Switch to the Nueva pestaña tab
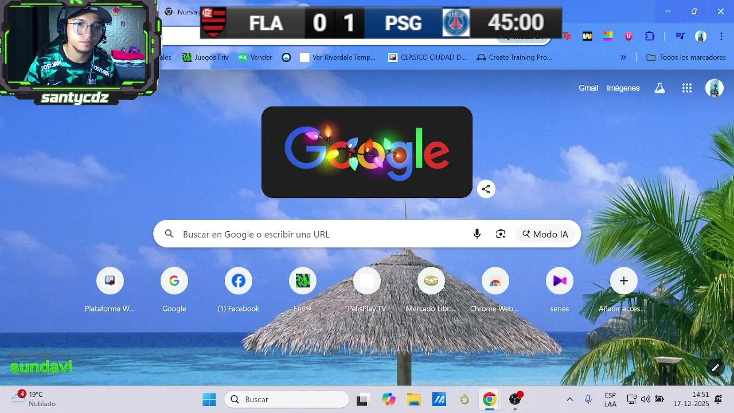The image size is (734, 413). coord(181,11)
